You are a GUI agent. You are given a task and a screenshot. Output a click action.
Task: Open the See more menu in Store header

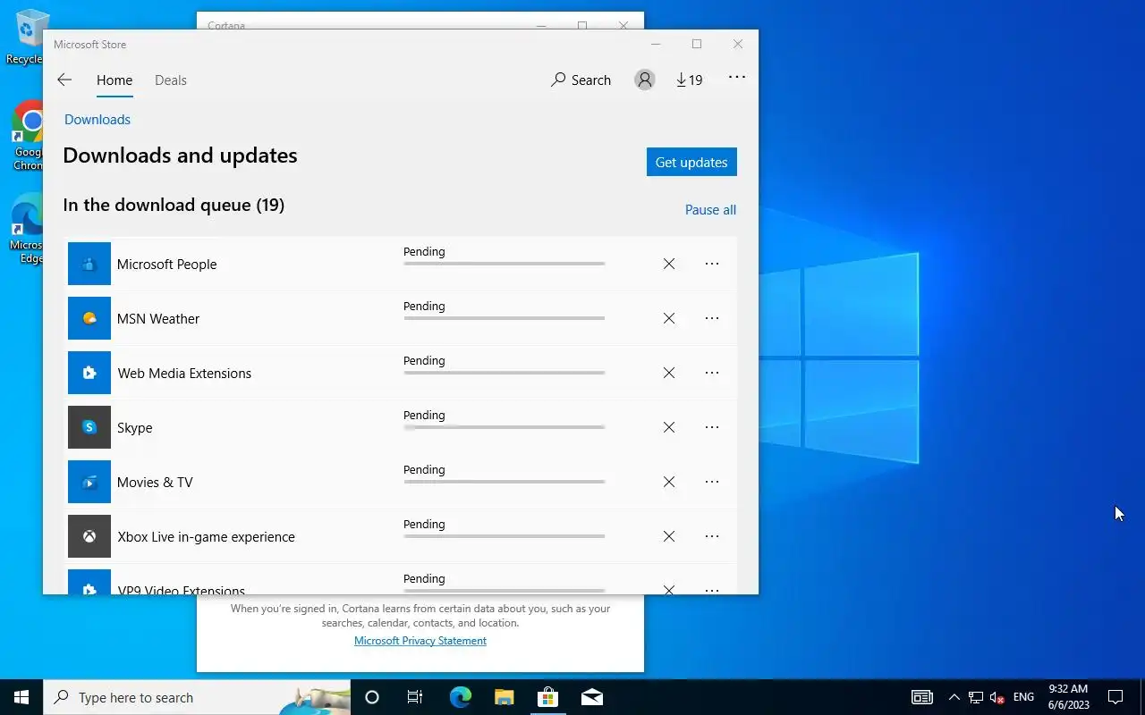[737, 78]
